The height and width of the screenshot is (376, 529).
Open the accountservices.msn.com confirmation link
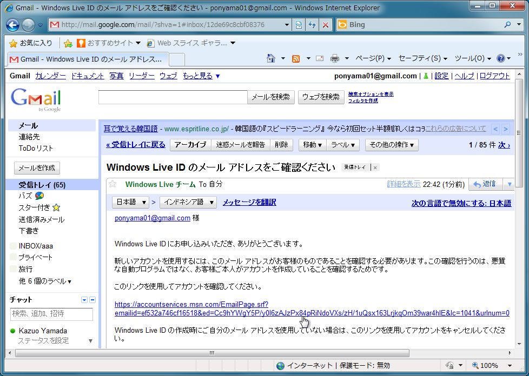point(312,309)
